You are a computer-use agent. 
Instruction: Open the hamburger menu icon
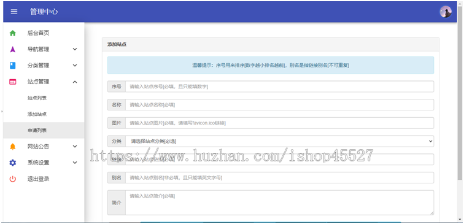(x=14, y=12)
